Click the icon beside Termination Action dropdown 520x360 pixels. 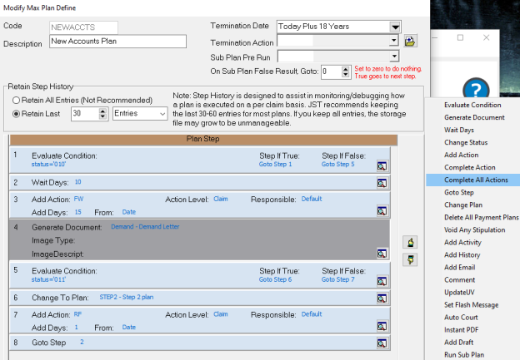pos(410,41)
